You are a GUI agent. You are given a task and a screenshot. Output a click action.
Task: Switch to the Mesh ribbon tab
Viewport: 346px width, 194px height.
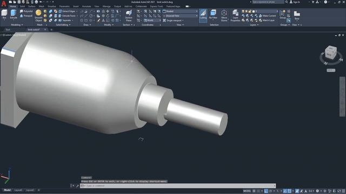point(42,6)
